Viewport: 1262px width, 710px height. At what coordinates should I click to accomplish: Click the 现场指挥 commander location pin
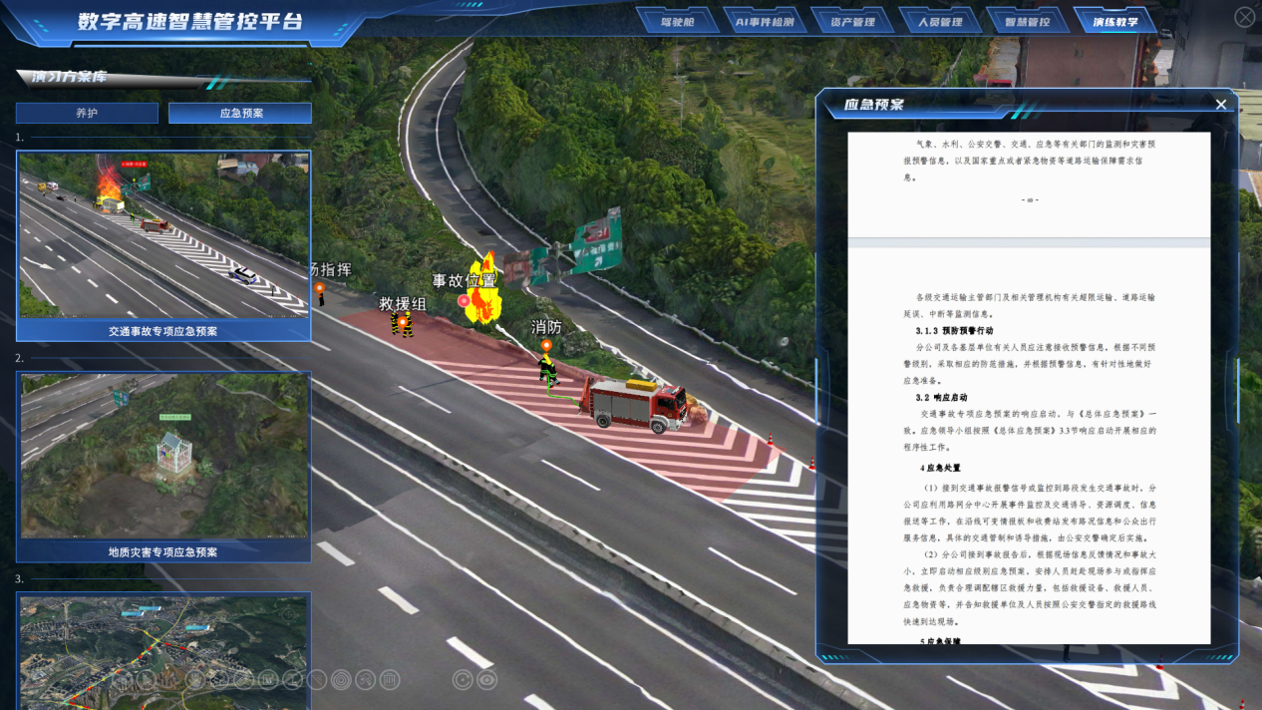click(x=320, y=289)
